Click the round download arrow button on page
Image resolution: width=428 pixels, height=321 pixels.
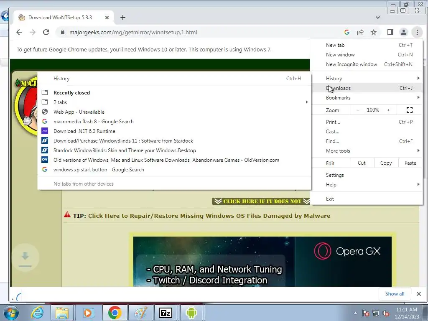25,257
